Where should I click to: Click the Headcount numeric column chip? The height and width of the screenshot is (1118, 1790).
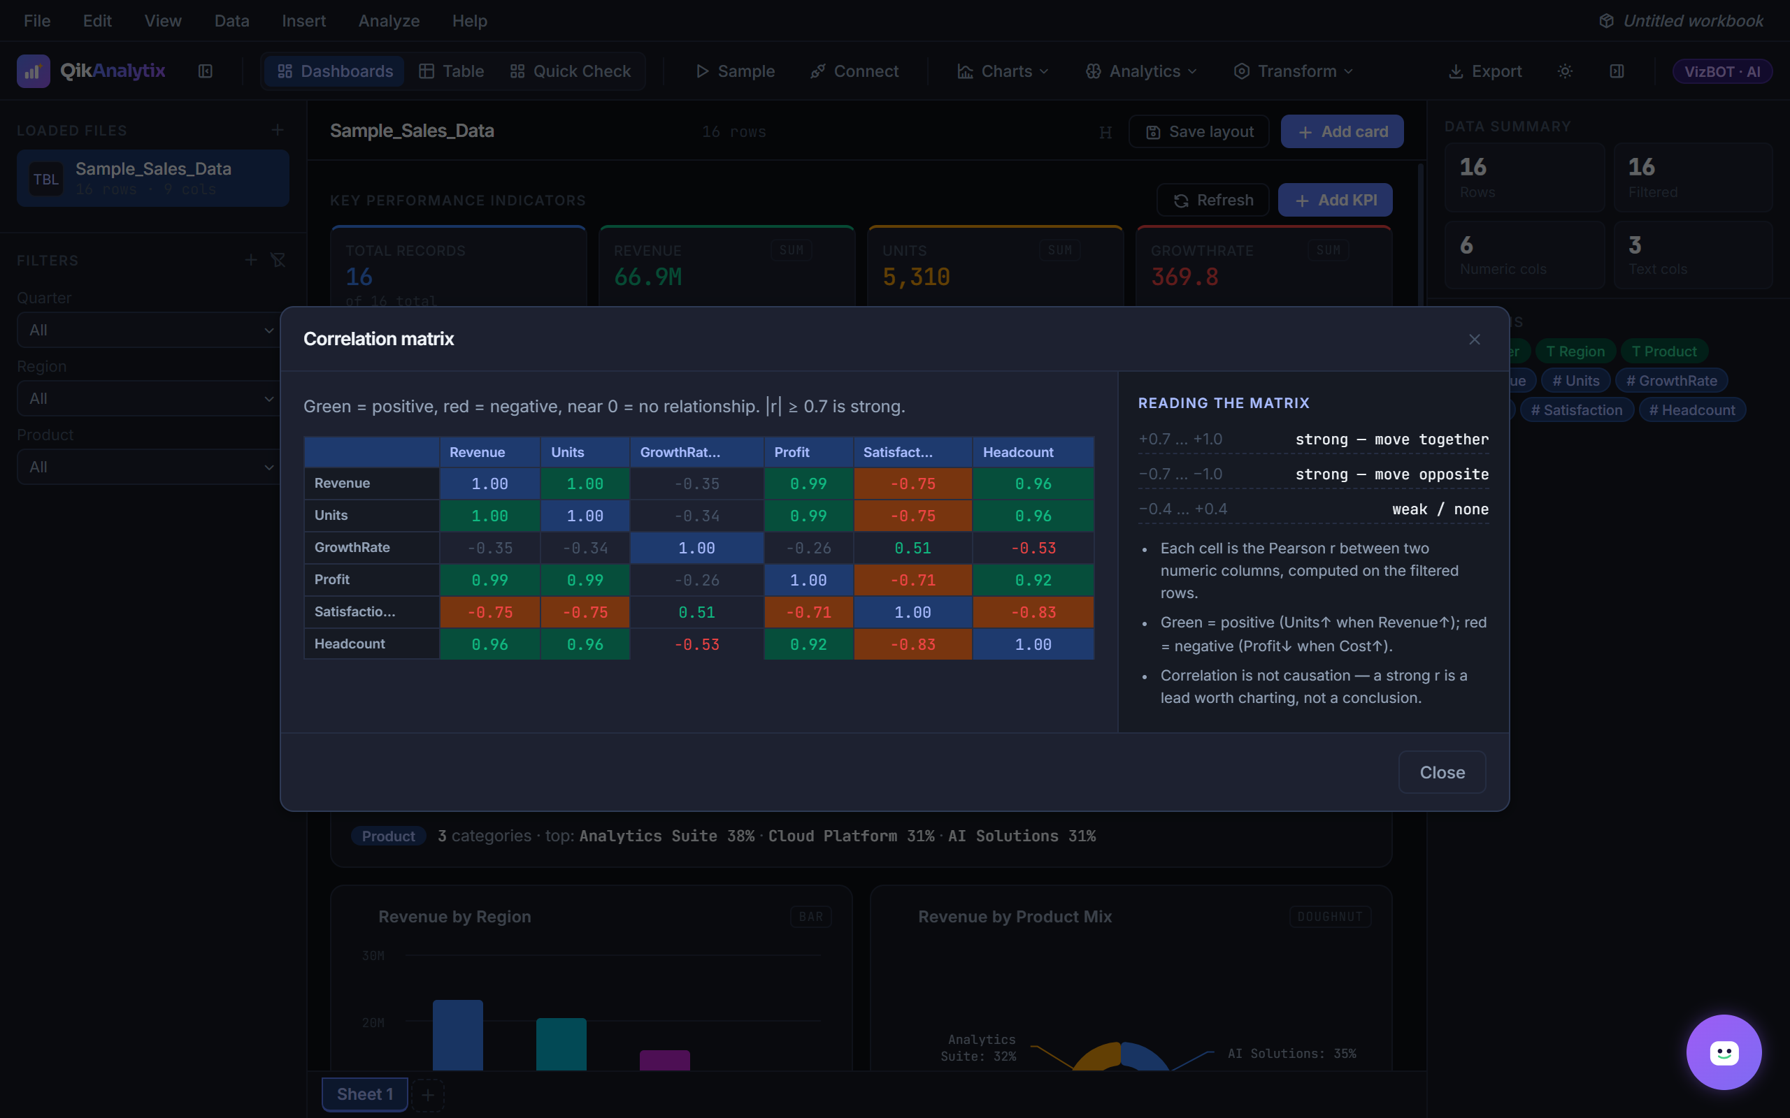1691,409
